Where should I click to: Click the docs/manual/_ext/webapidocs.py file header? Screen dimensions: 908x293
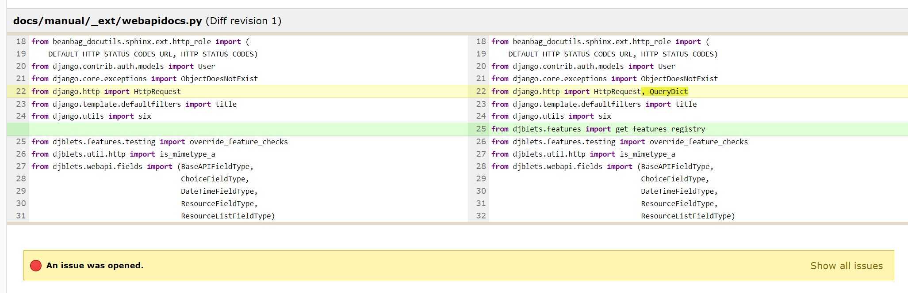(107, 21)
